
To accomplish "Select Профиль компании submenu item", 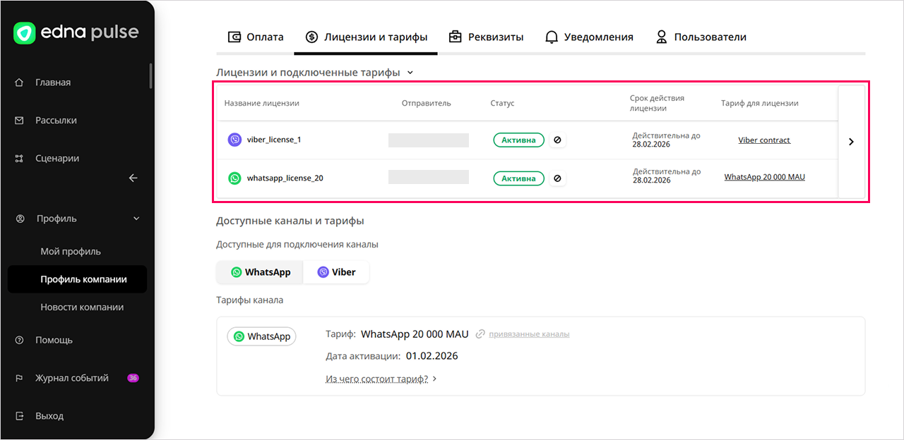I will (77, 279).
